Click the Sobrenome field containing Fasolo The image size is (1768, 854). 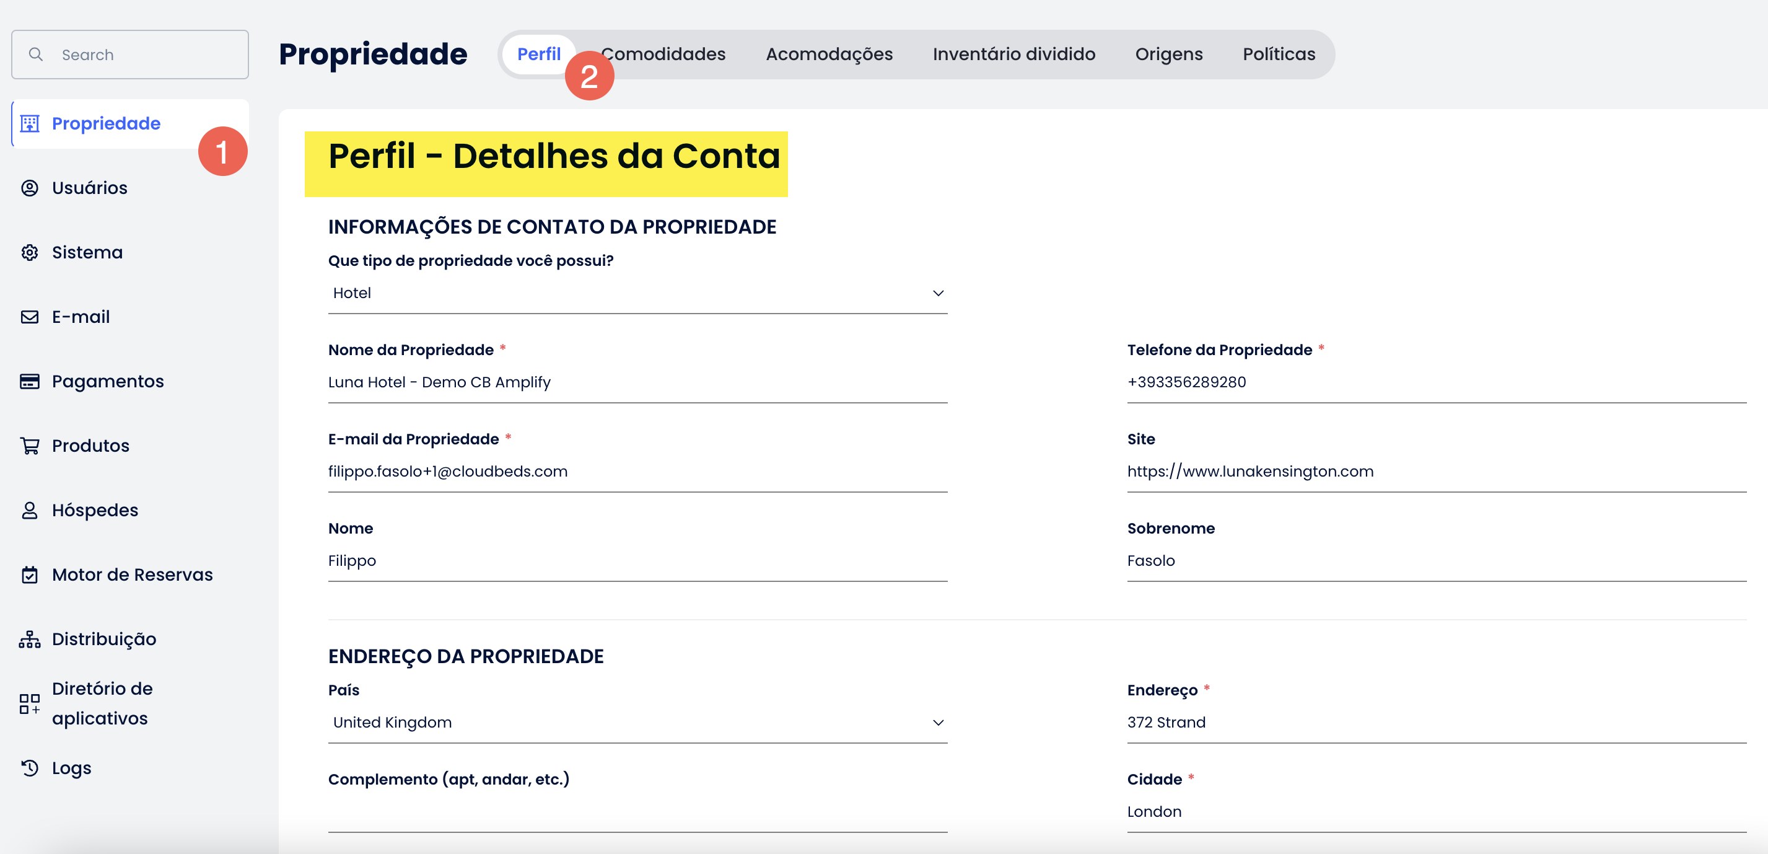click(1437, 561)
